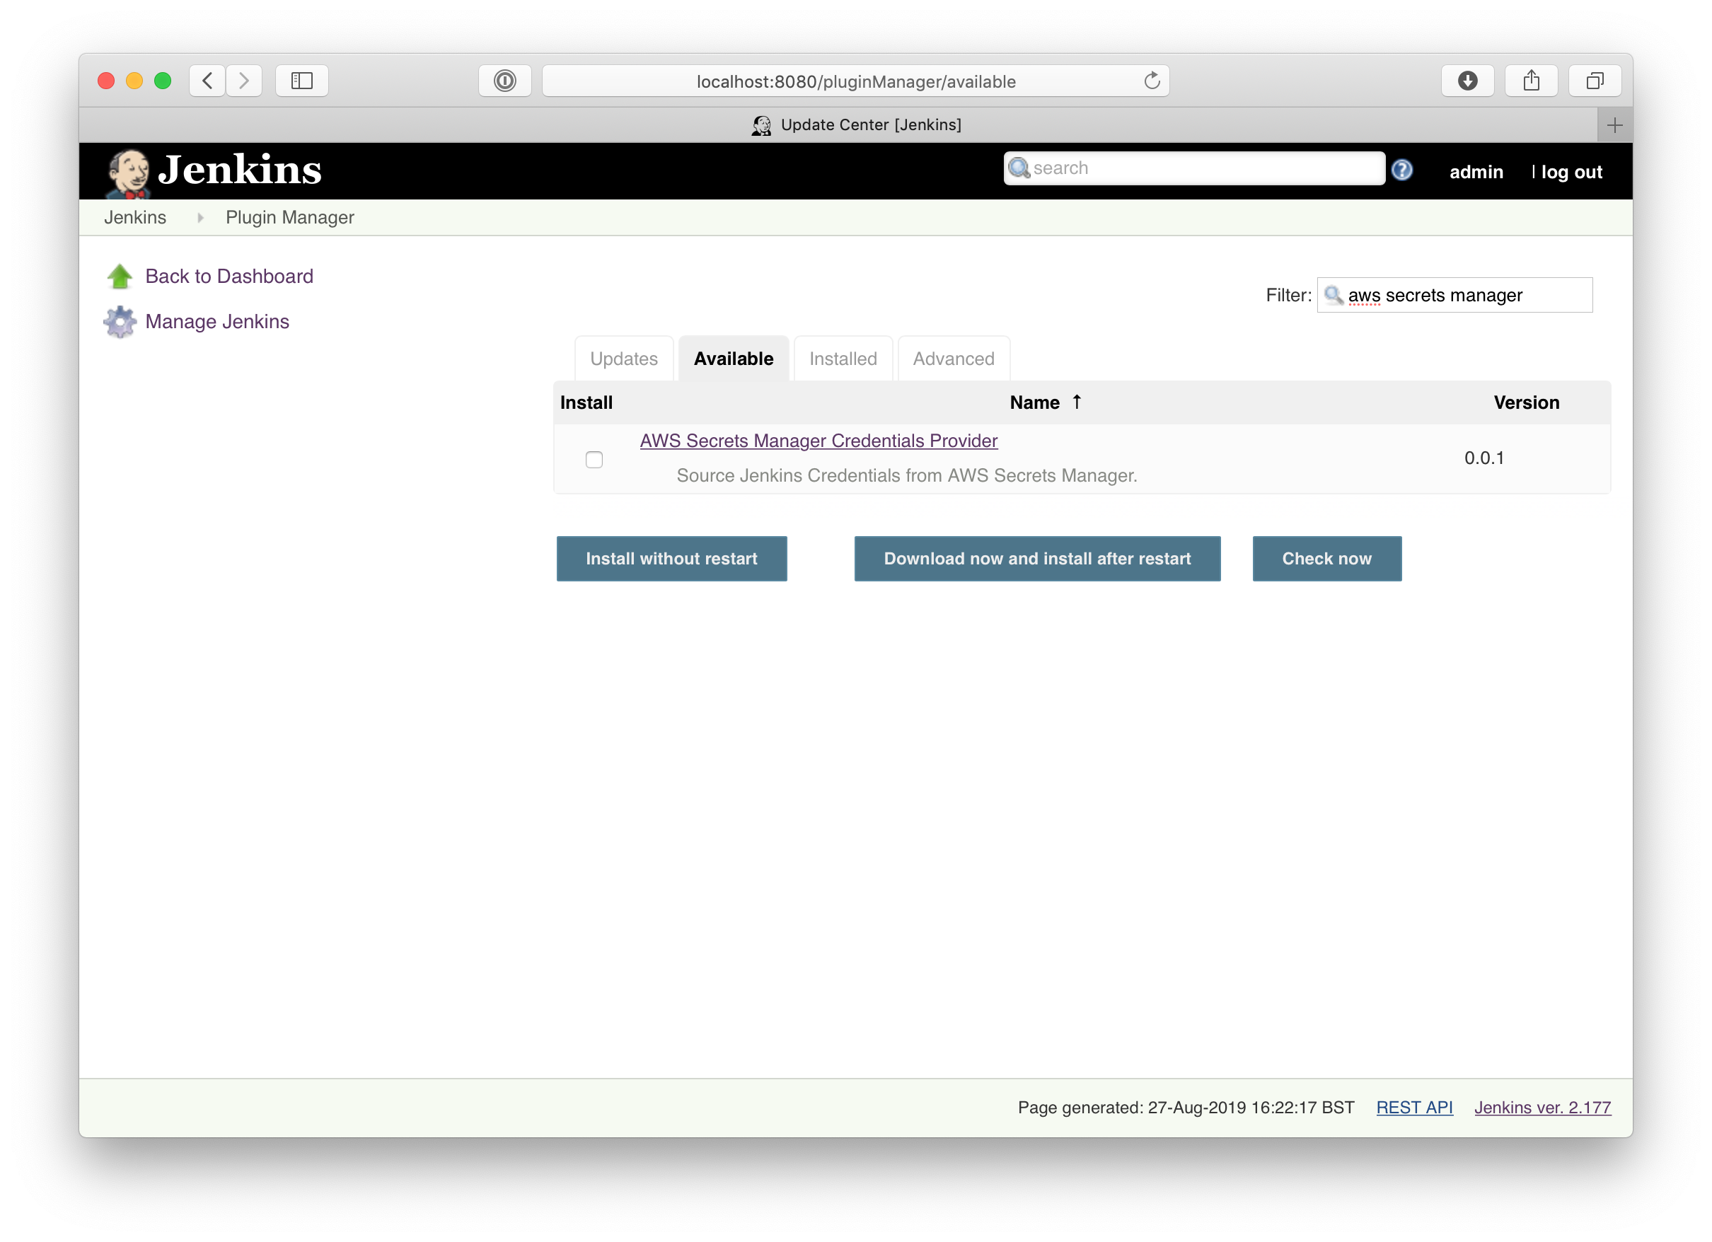Screen dimensions: 1712x1242
Task: Click the Check now button
Action: [x=1326, y=559]
